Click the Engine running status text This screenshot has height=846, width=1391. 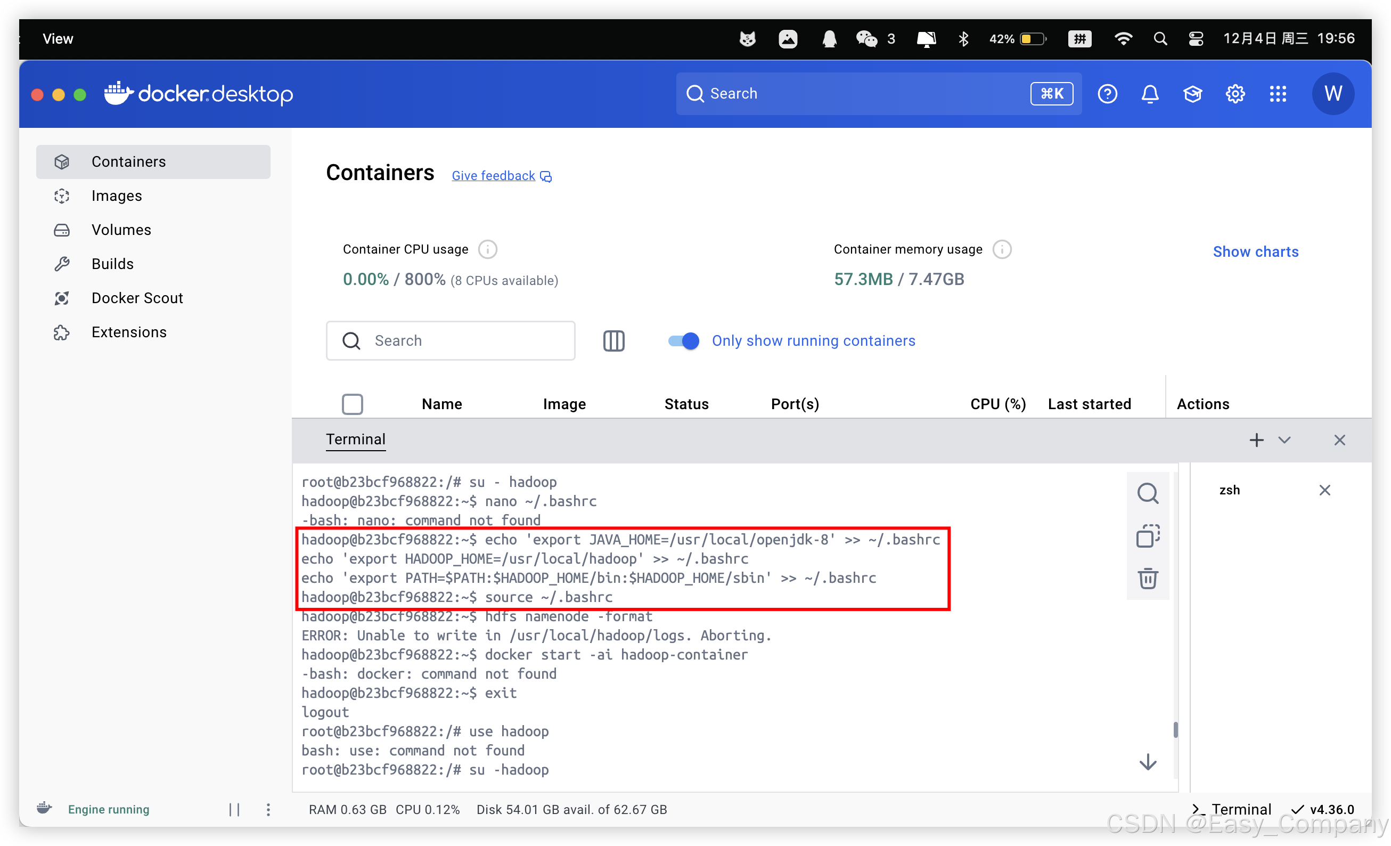tap(109, 809)
